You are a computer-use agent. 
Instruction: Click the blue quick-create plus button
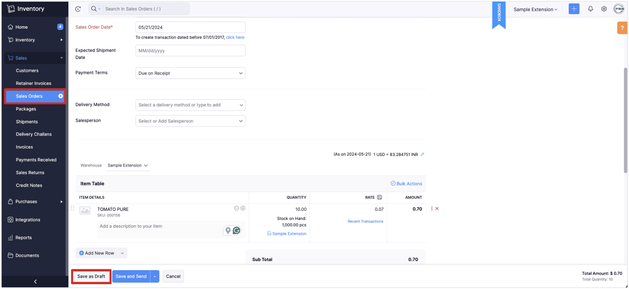pos(574,9)
